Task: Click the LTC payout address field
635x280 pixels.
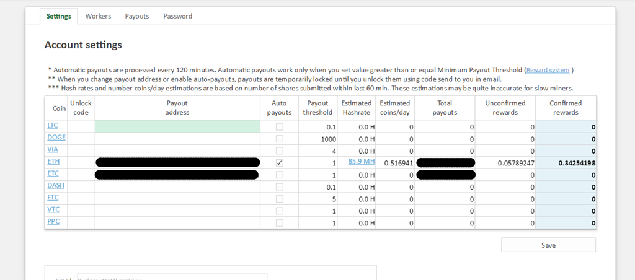Action: pyautogui.click(x=177, y=126)
